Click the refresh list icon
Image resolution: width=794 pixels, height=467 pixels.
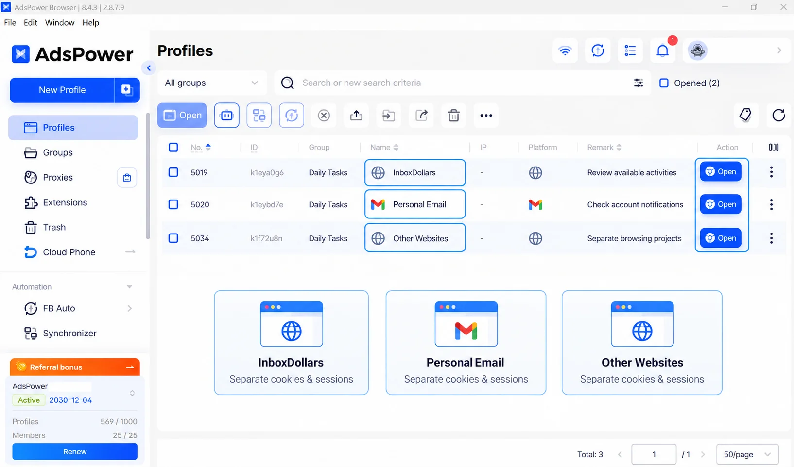point(778,115)
